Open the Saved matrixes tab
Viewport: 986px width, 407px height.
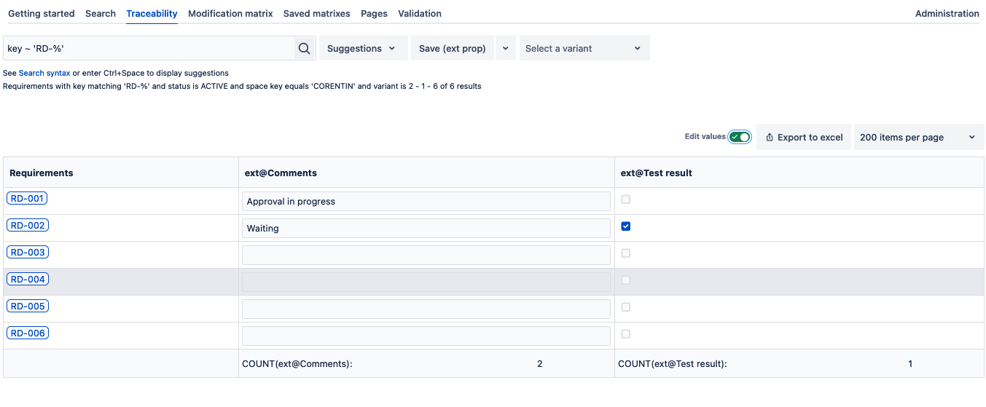tap(316, 14)
